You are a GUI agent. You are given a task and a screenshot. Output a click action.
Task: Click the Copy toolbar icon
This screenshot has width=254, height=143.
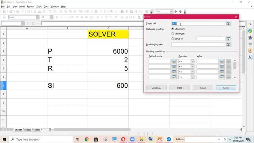point(65,12)
